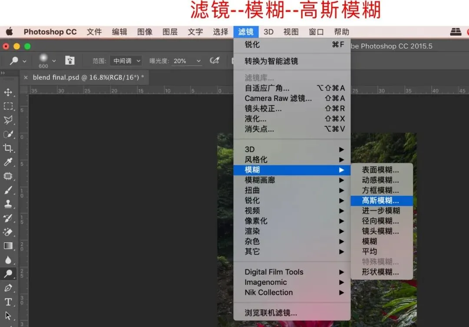Select the Dodge tool in the toolbar
Screen dimensions: 469x327
[8, 274]
